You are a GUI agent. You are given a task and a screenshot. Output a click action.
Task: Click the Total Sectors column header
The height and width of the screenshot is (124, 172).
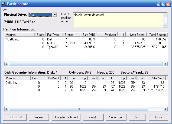tap(158, 35)
